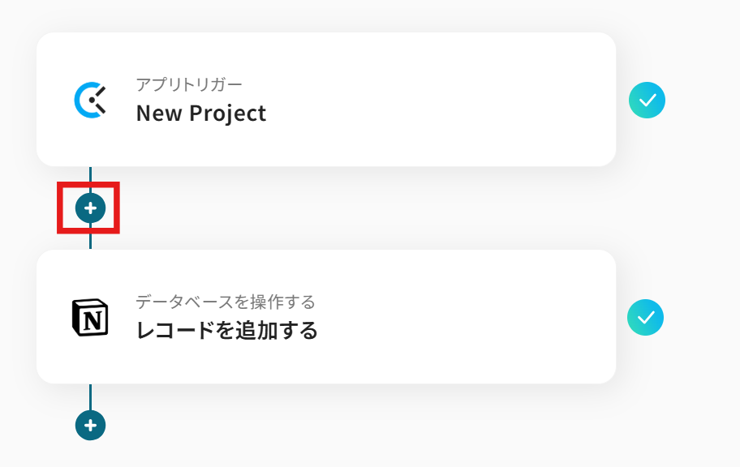
Task: Click the checkmark beside New Project
Action: tap(647, 101)
